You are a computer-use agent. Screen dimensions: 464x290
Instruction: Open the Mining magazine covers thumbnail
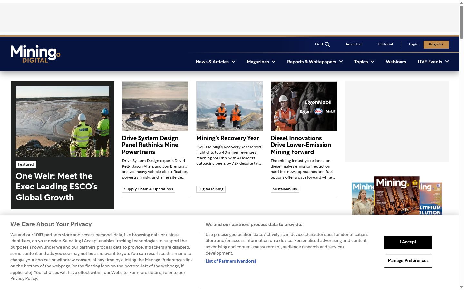click(397, 195)
